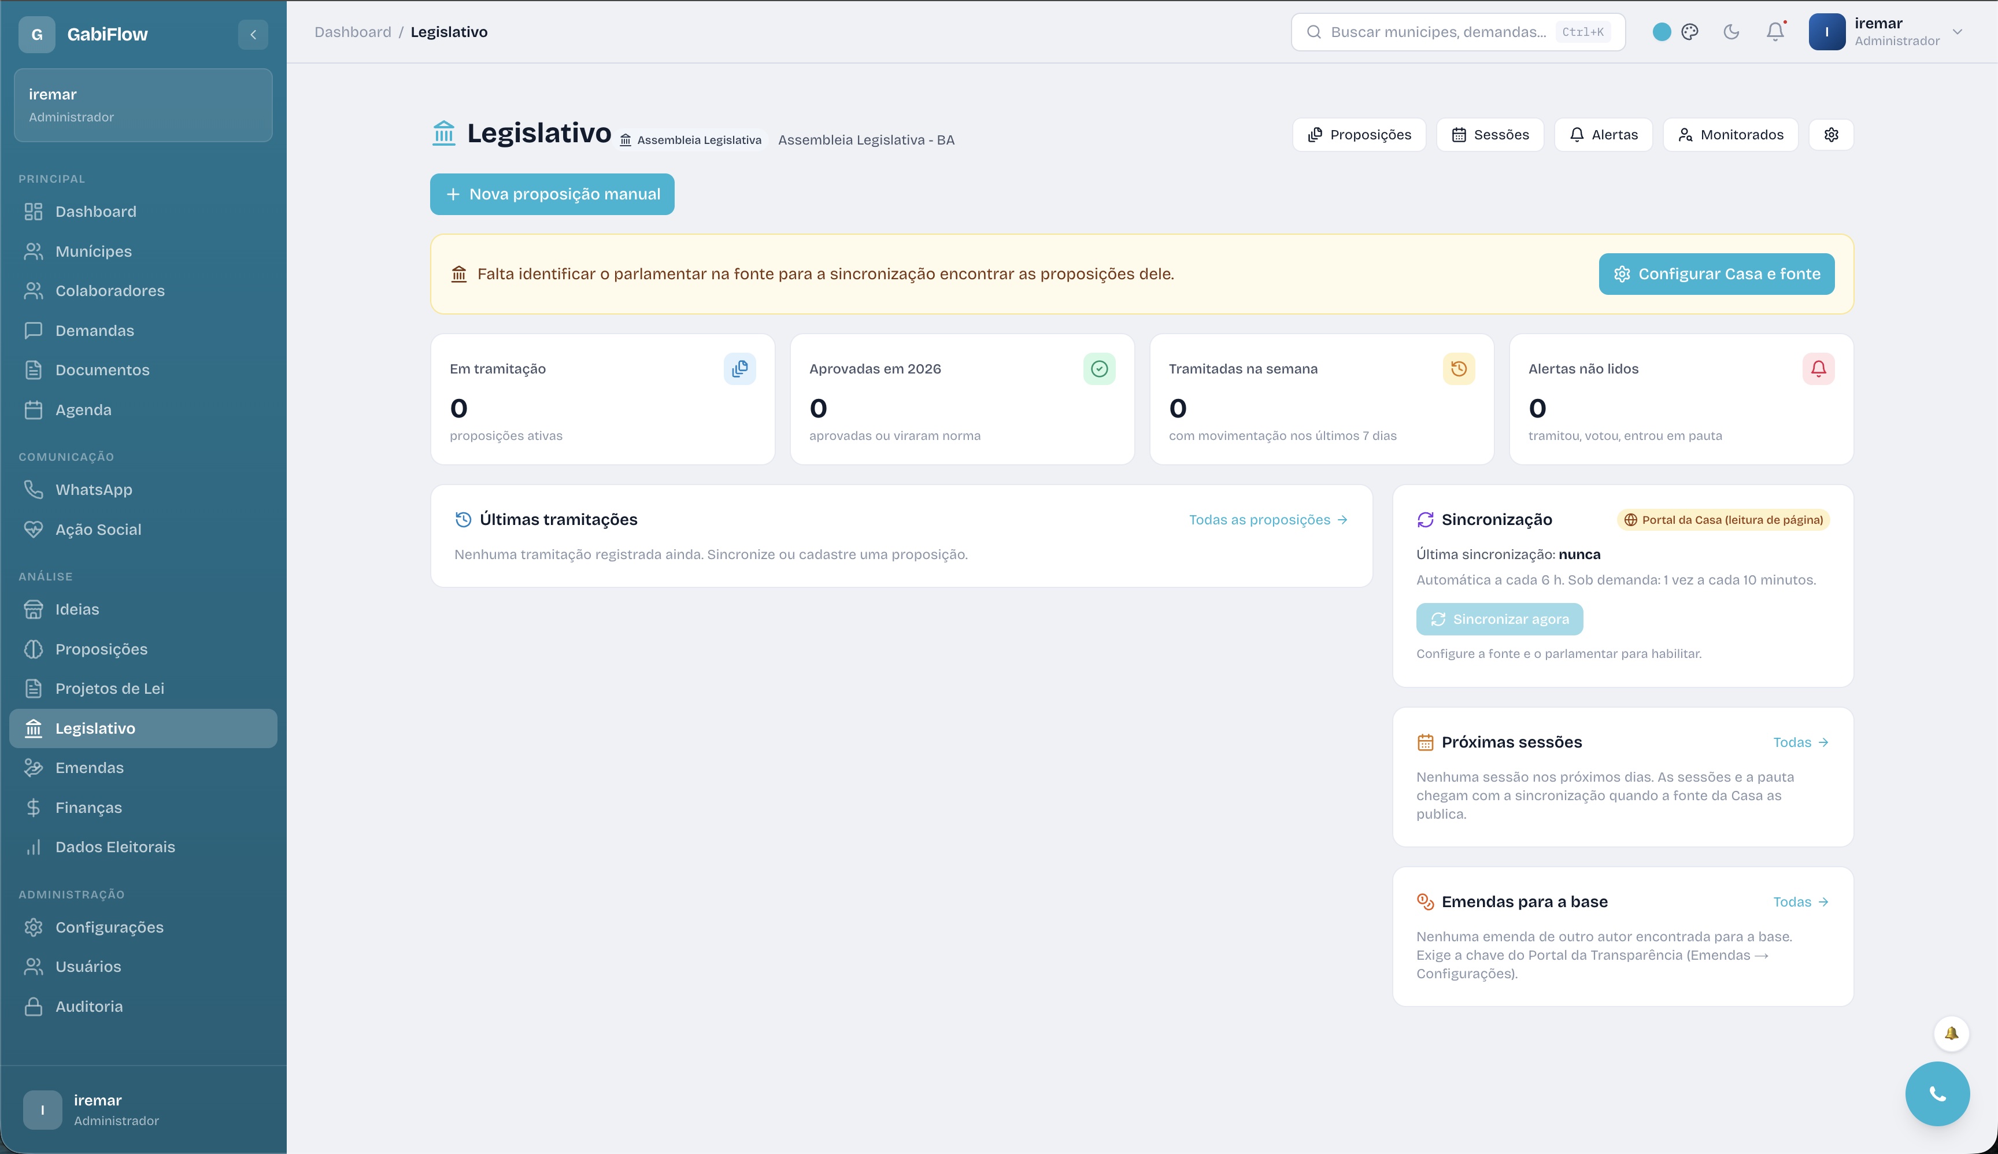Open Projetos de Lei
The image size is (1998, 1154).
pyautogui.click(x=143, y=689)
